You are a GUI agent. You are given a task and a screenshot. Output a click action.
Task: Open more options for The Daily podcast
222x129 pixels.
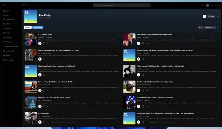pyautogui.click(x=218, y=16)
